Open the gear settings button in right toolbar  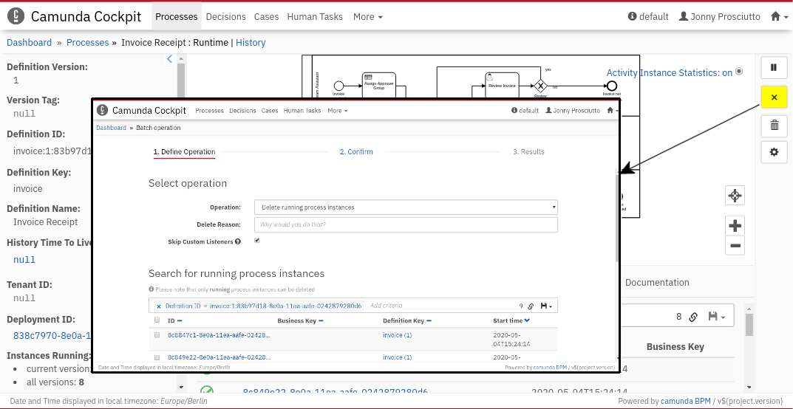pyautogui.click(x=774, y=152)
